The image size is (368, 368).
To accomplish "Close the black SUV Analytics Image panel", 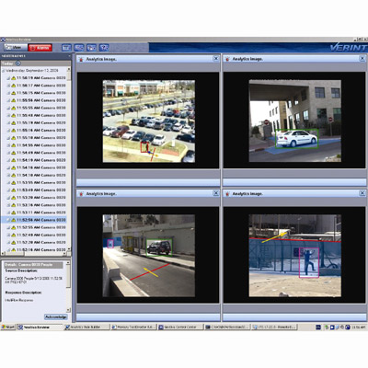I will (216, 193).
